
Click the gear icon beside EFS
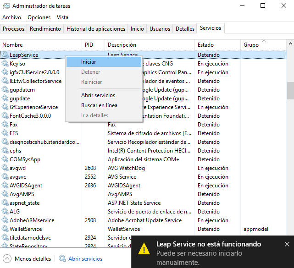tap(5, 133)
